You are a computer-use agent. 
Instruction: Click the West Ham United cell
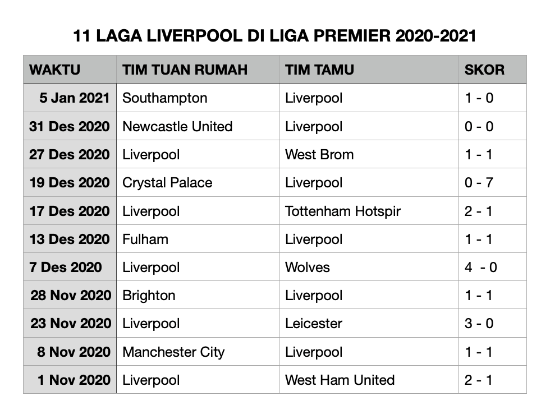[x=340, y=380]
